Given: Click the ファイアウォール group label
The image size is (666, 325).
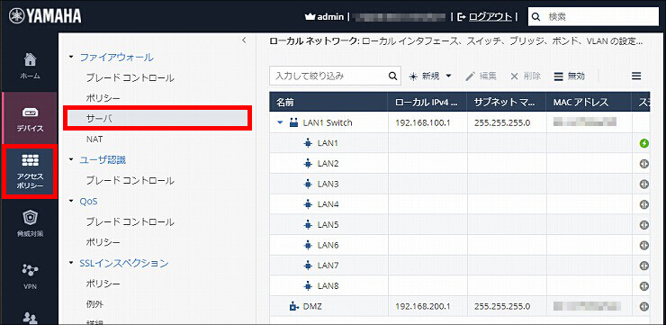Looking at the screenshot, I should coord(116,57).
